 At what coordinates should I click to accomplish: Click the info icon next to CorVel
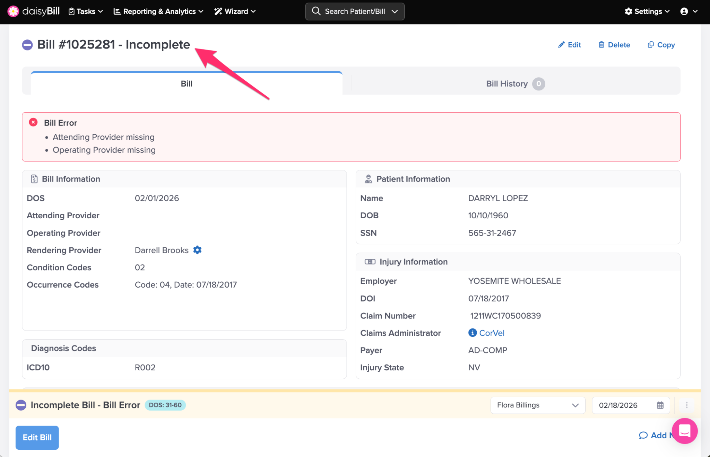click(x=472, y=333)
